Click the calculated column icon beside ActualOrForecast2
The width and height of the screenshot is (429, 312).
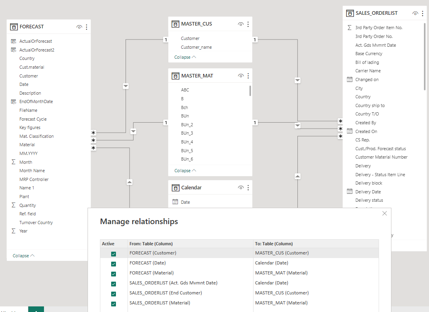click(14, 50)
